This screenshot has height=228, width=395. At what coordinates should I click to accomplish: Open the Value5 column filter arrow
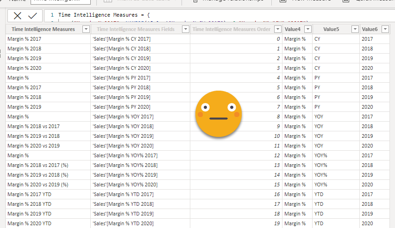tap(355, 30)
